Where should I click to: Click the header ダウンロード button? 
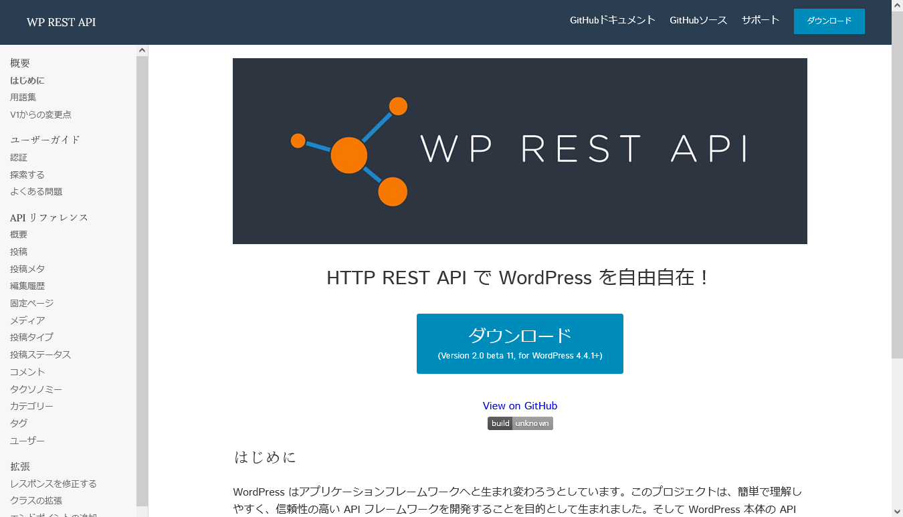coord(829,21)
